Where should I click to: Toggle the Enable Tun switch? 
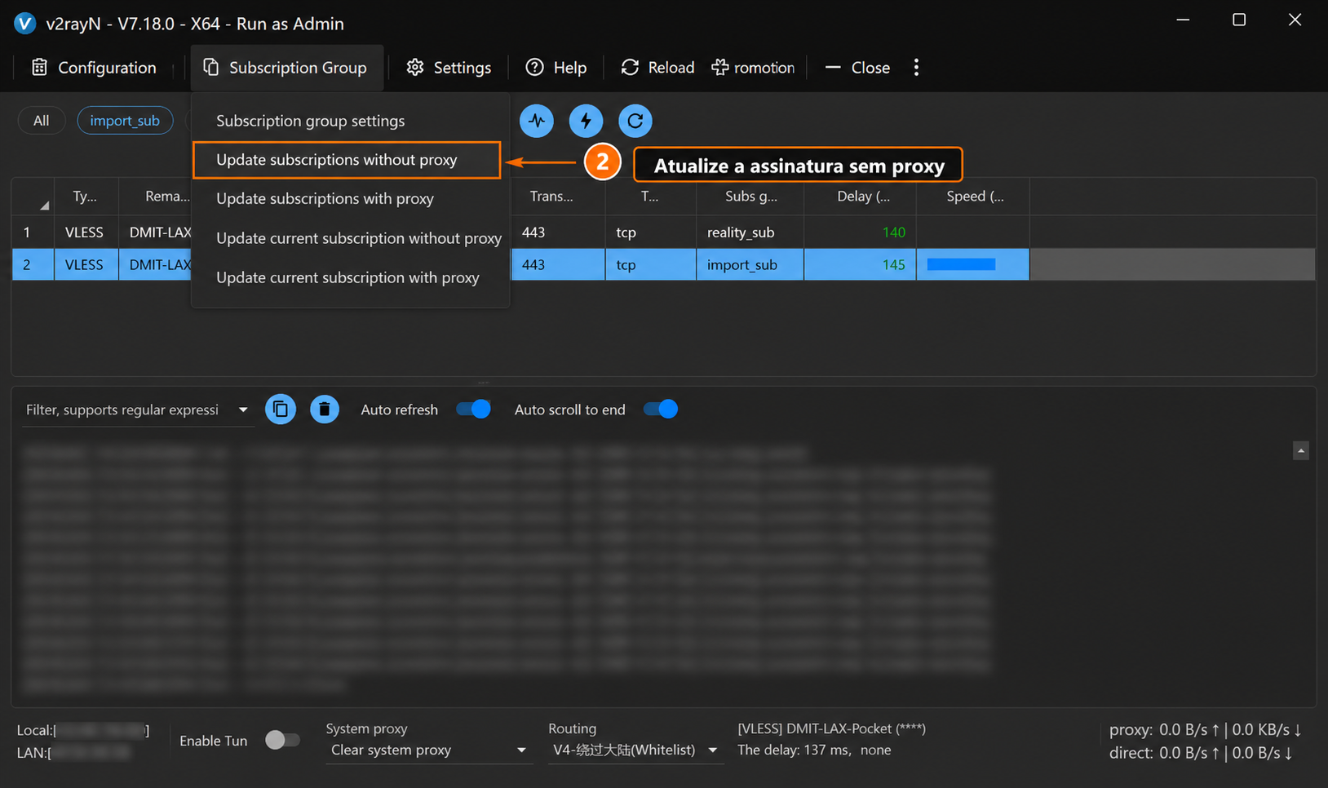(x=282, y=740)
